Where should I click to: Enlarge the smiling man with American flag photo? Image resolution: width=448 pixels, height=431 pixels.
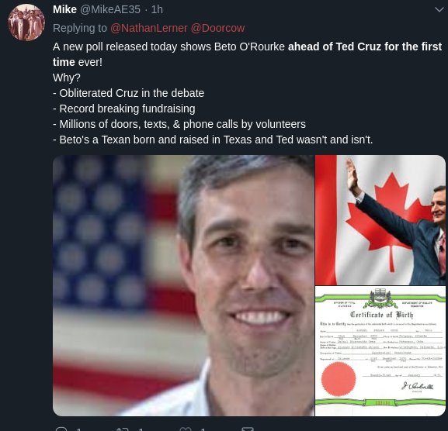point(183,285)
